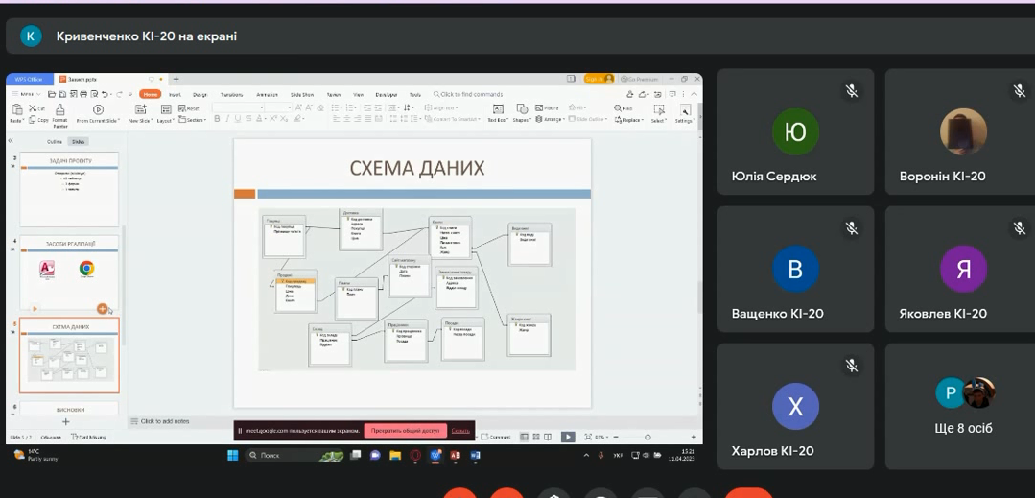
Task: Toggle Bold text formatting
Action: (217, 119)
